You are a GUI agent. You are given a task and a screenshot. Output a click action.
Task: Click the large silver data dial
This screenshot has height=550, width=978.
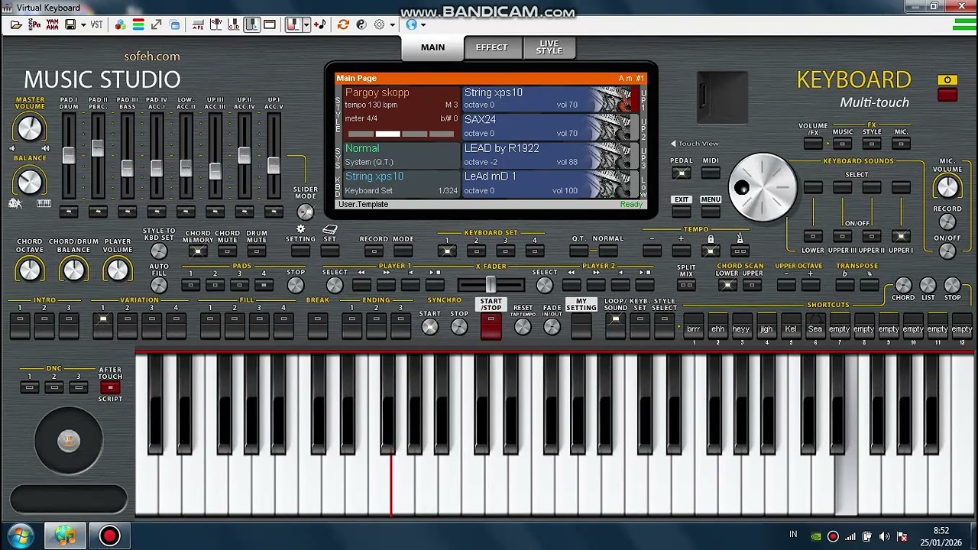coord(763,188)
